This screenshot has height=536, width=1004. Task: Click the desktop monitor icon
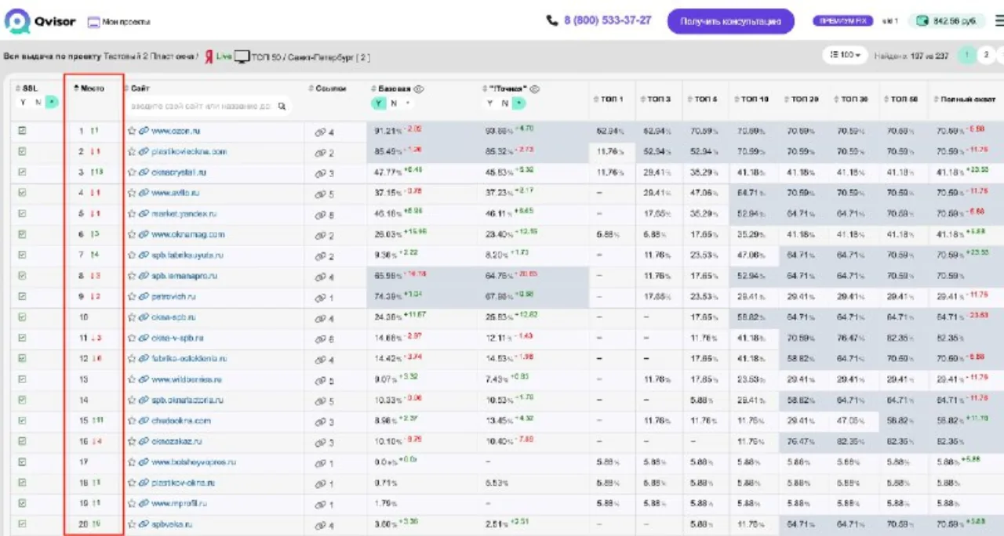pyautogui.click(x=242, y=57)
